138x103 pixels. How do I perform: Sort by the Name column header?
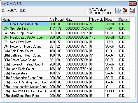click(x=25, y=19)
